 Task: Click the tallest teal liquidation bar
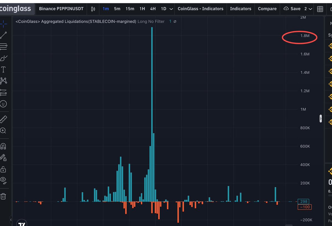tap(152, 114)
